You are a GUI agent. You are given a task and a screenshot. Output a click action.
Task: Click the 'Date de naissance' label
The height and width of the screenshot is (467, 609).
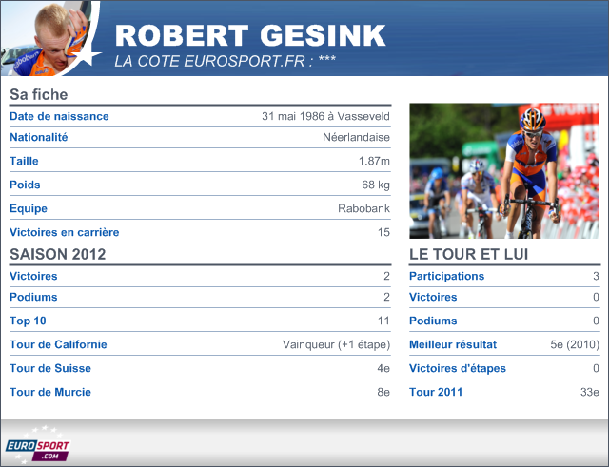pyautogui.click(x=59, y=116)
